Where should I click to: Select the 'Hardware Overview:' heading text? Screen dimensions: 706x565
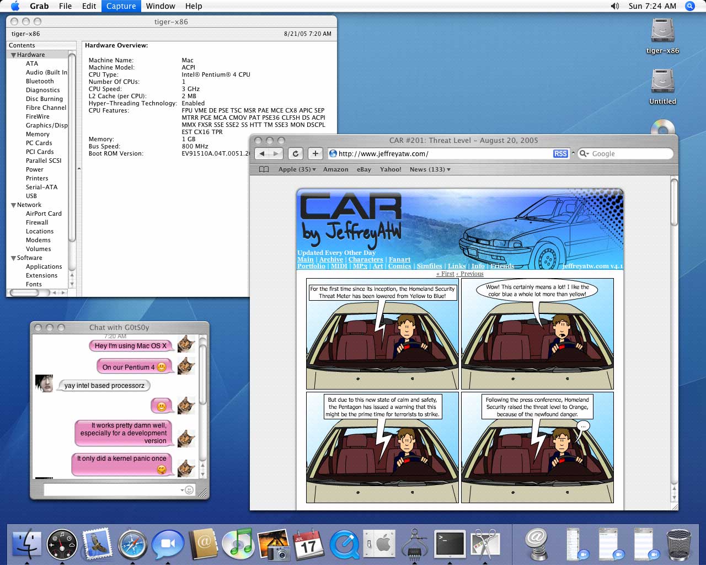point(116,45)
